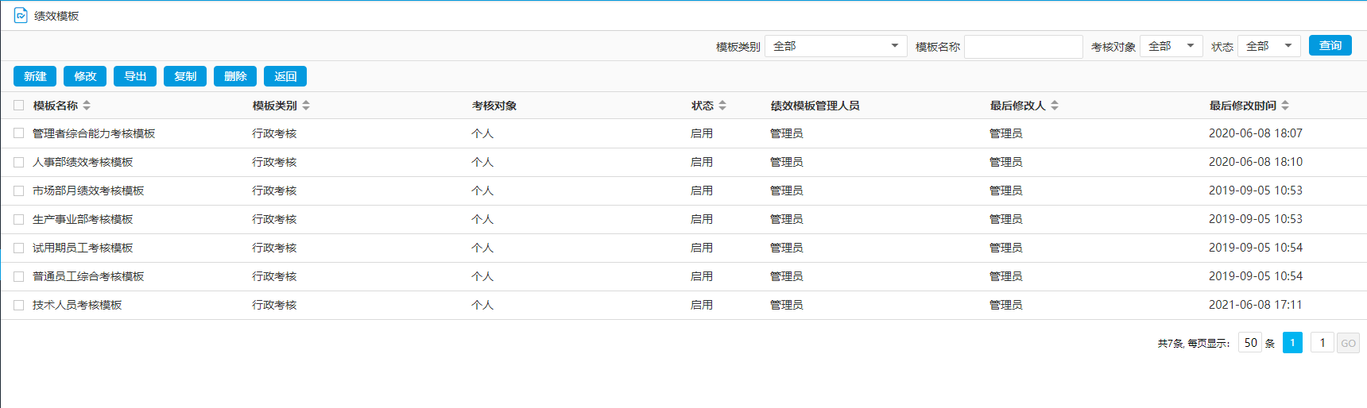The width and height of the screenshot is (1367, 408).
Task: Check the 管理者综合能力考核模板 row checkbox
Action: 19,133
